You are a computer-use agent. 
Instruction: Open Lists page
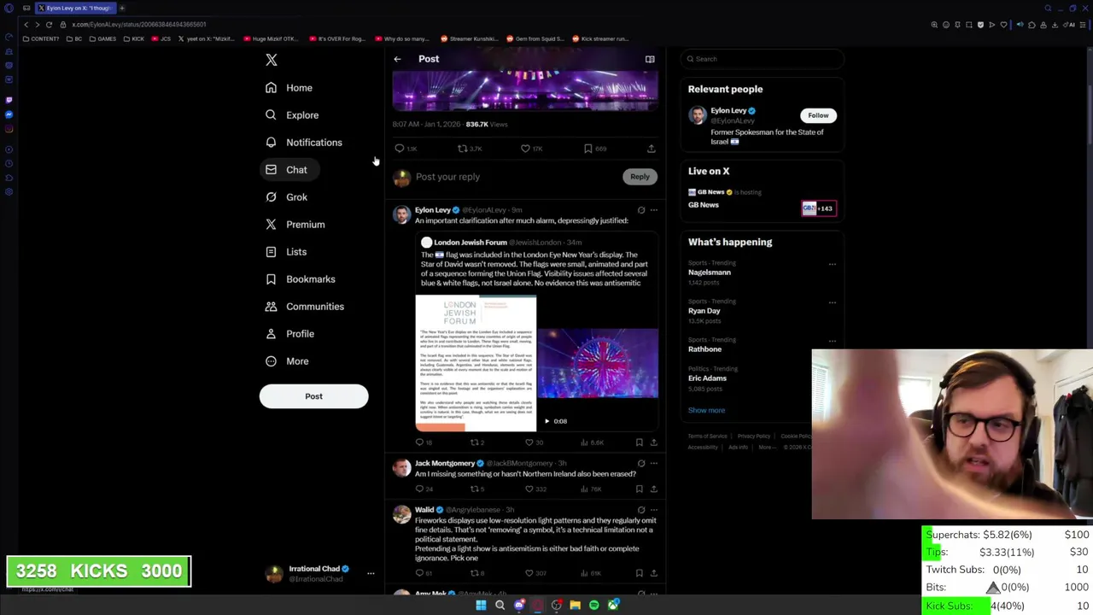click(x=285, y=252)
